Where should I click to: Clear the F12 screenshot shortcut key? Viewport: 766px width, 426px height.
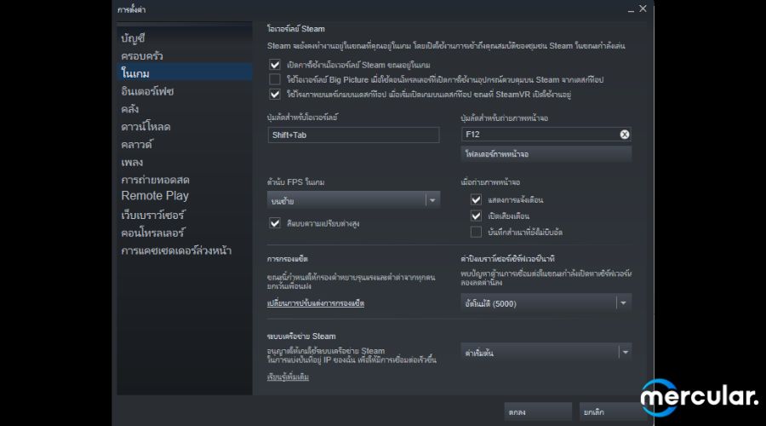tap(625, 135)
